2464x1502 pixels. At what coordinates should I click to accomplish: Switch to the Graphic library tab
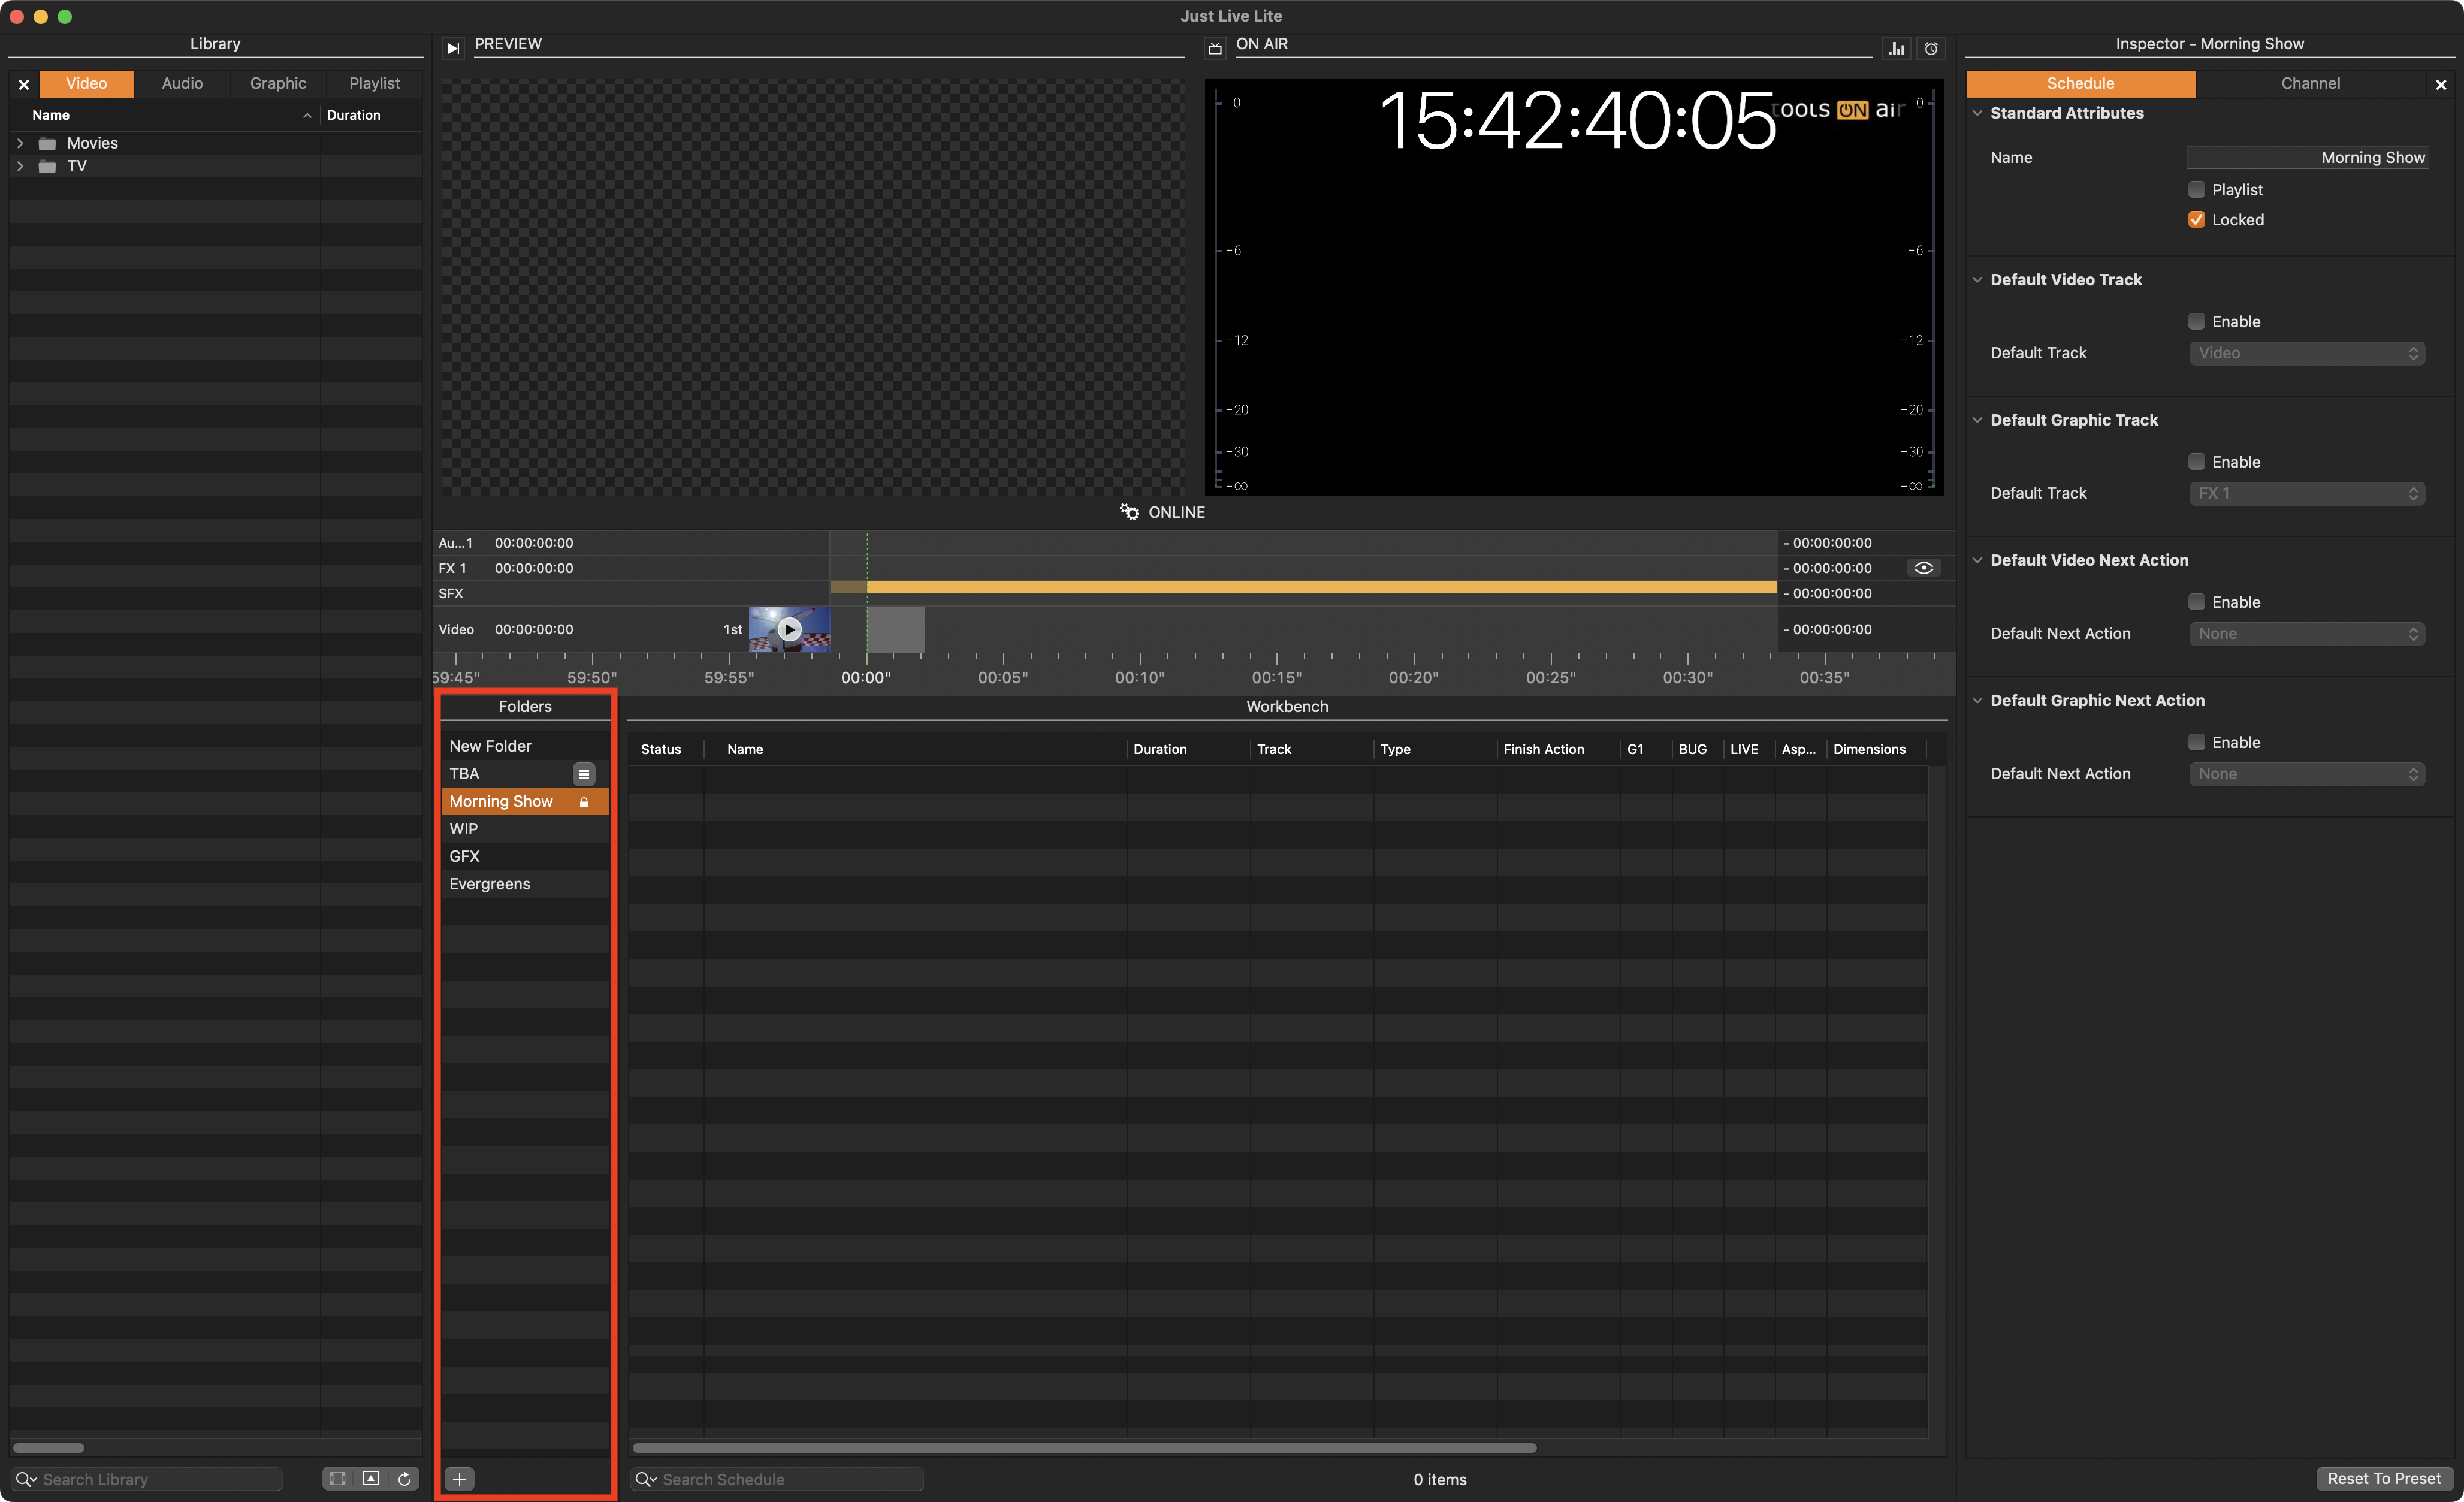click(278, 84)
